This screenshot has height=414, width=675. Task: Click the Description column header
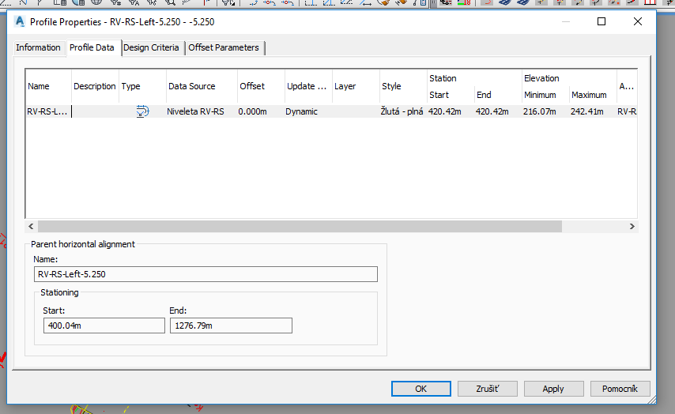click(x=95, y=86)
